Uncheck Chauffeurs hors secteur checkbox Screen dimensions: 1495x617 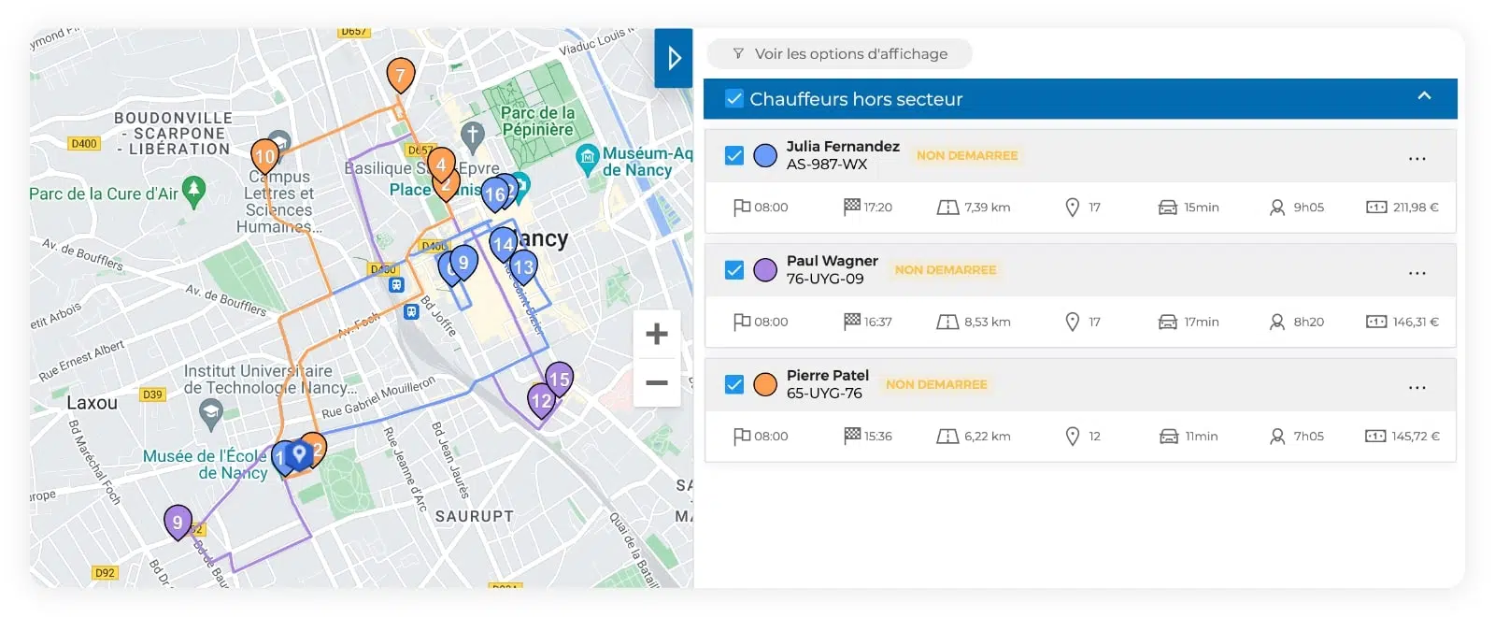(x=734, y=98)
